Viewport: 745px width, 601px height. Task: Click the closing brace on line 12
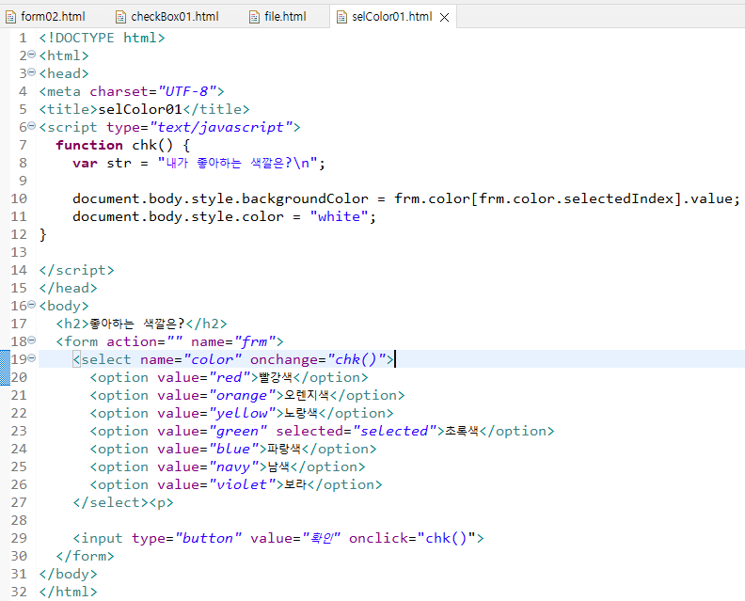tap(42, 234)
